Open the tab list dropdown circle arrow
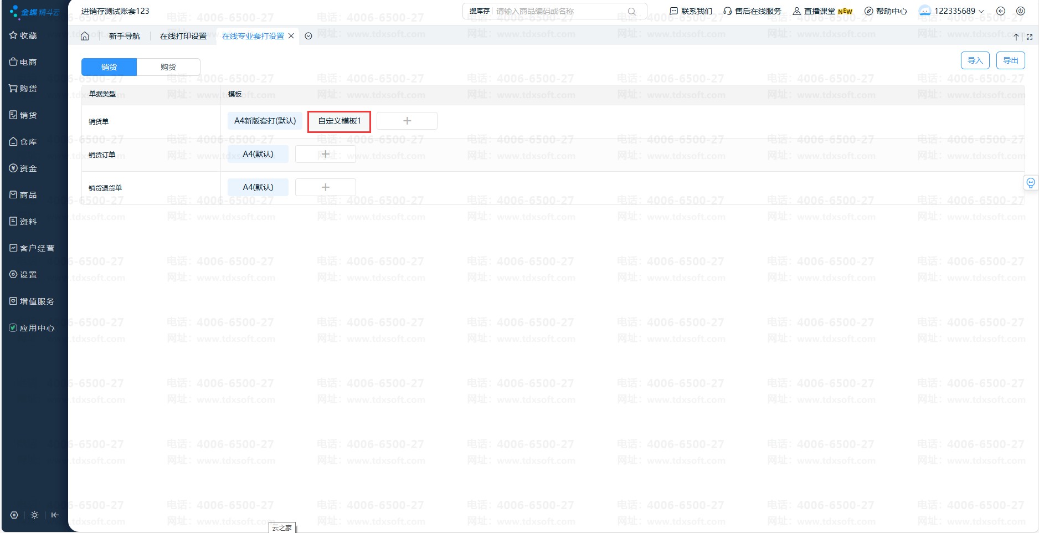The image size is (1039, 533). click(308, 36)
